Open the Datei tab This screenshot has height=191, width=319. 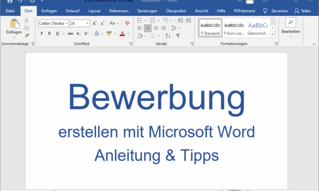[x=10, y=11]
